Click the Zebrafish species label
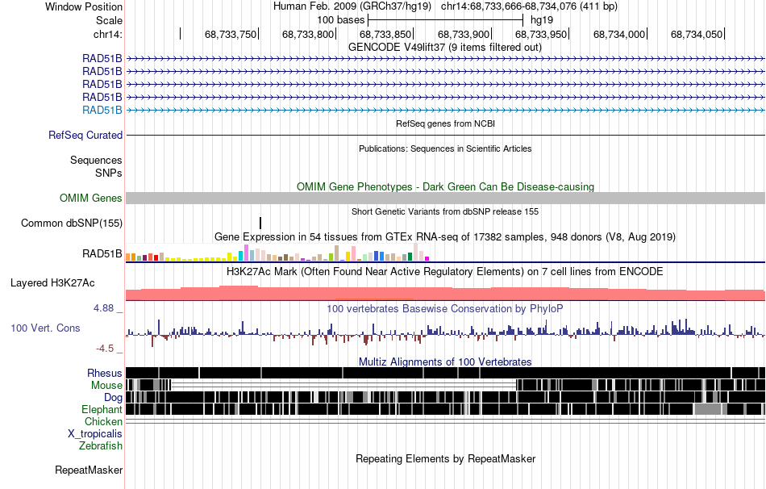 [101, 446]
